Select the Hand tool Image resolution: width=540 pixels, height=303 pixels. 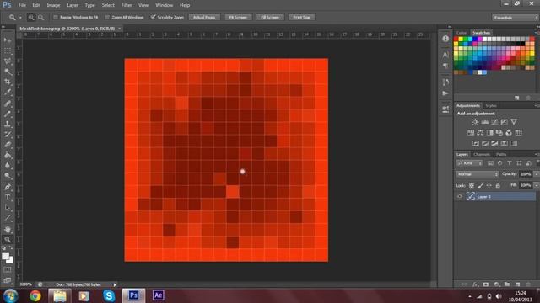pos(8,229)
